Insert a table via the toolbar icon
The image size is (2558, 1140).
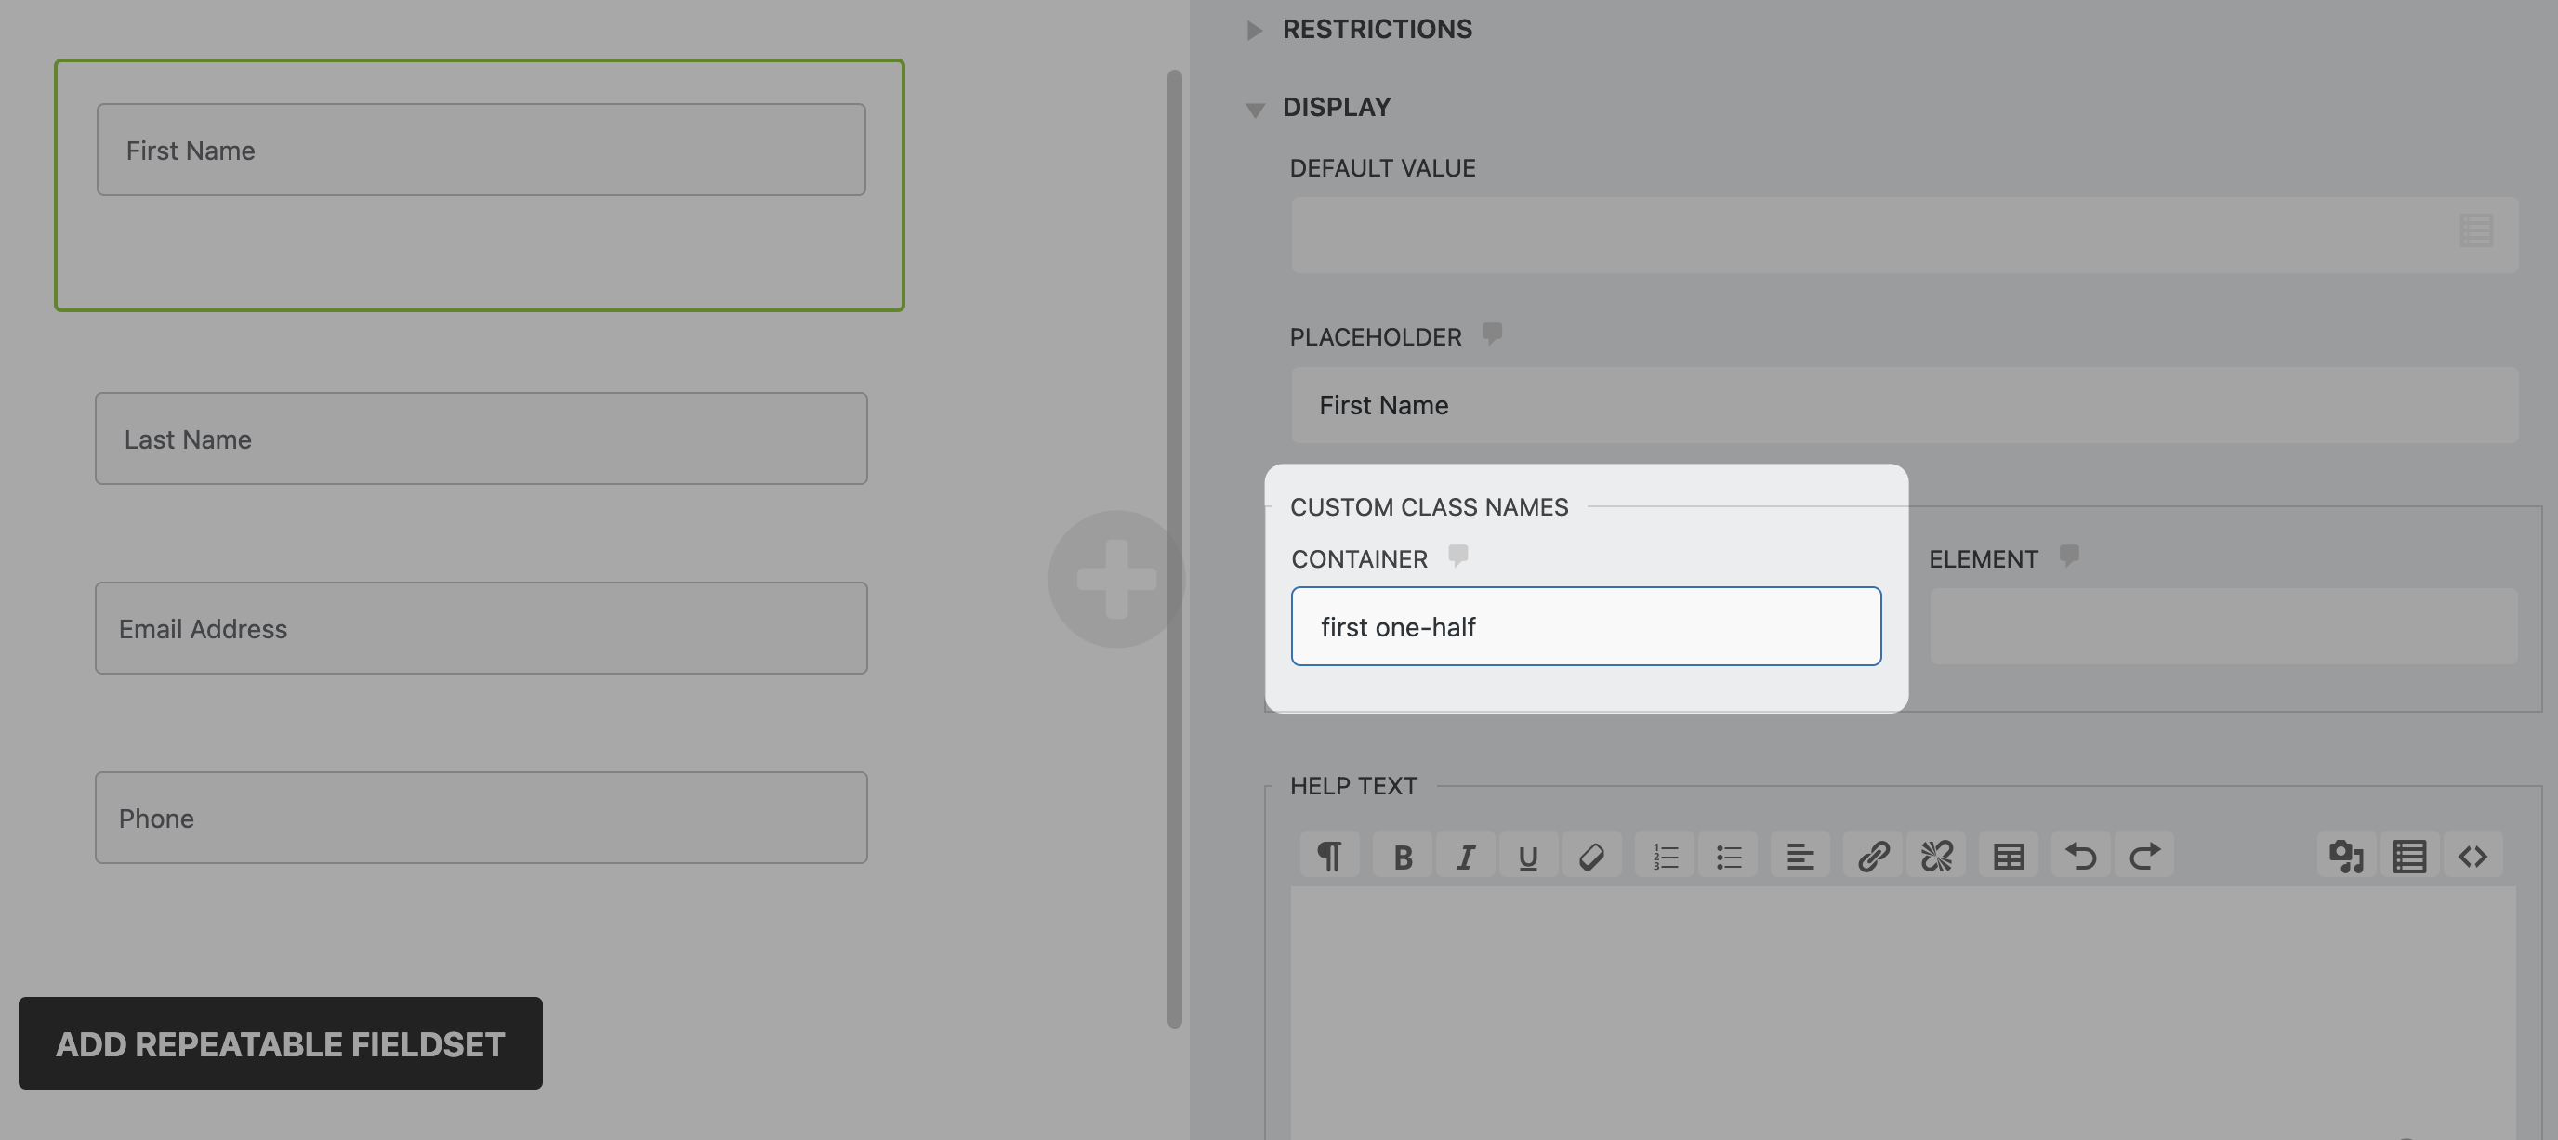pos(2009,857)
